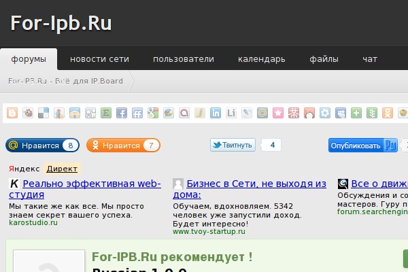Share to FriendFeed ff icon

137,114
